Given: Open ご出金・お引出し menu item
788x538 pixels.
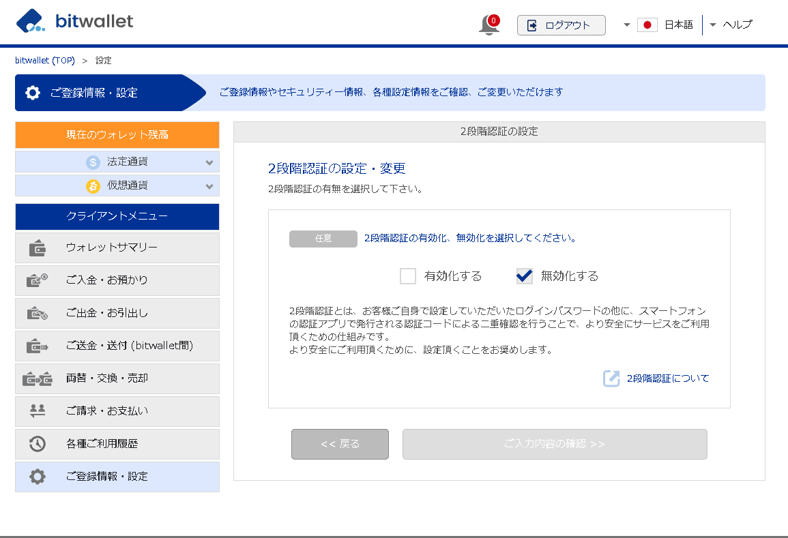Looking at the screenshot, I should pos(117,313).
